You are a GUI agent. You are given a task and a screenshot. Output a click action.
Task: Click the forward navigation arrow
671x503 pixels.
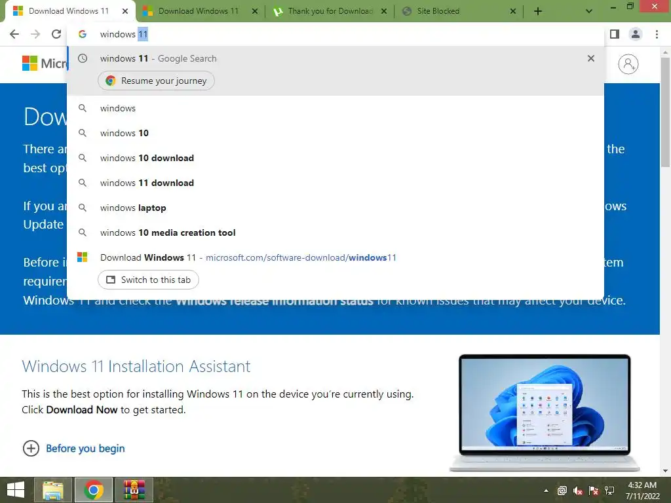coord(35,34)
